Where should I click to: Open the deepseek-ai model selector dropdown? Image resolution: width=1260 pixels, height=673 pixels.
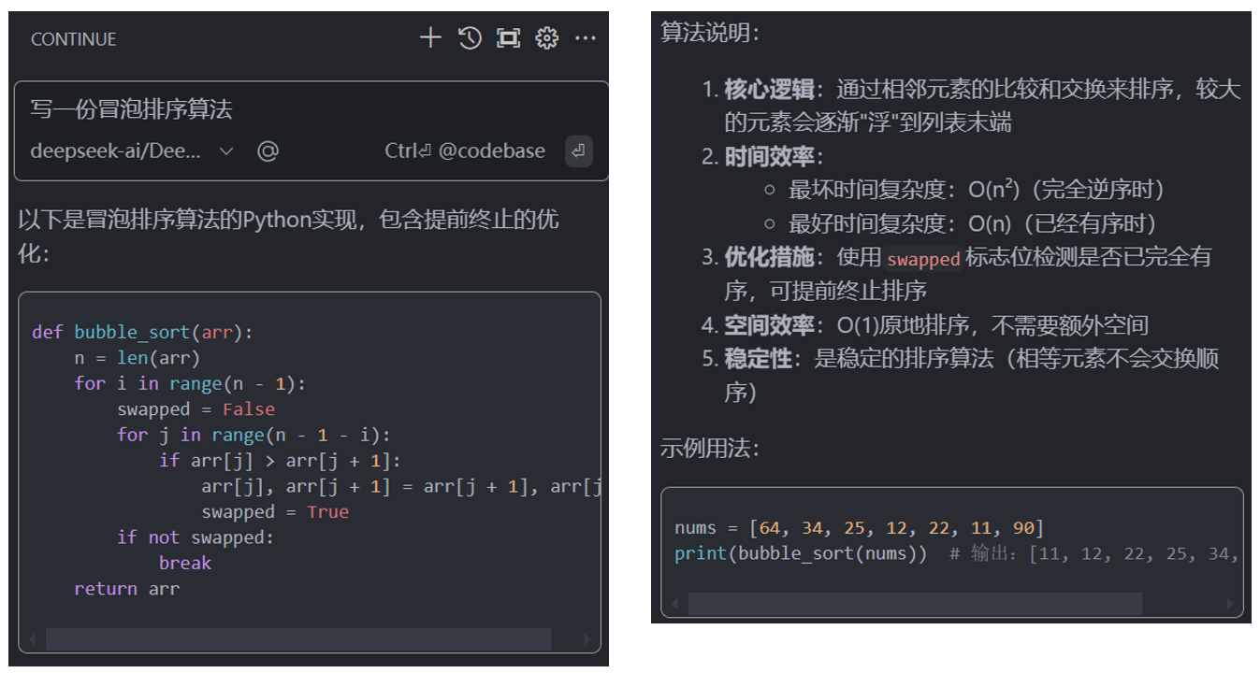pyautogui.click(x=132, y=150)
